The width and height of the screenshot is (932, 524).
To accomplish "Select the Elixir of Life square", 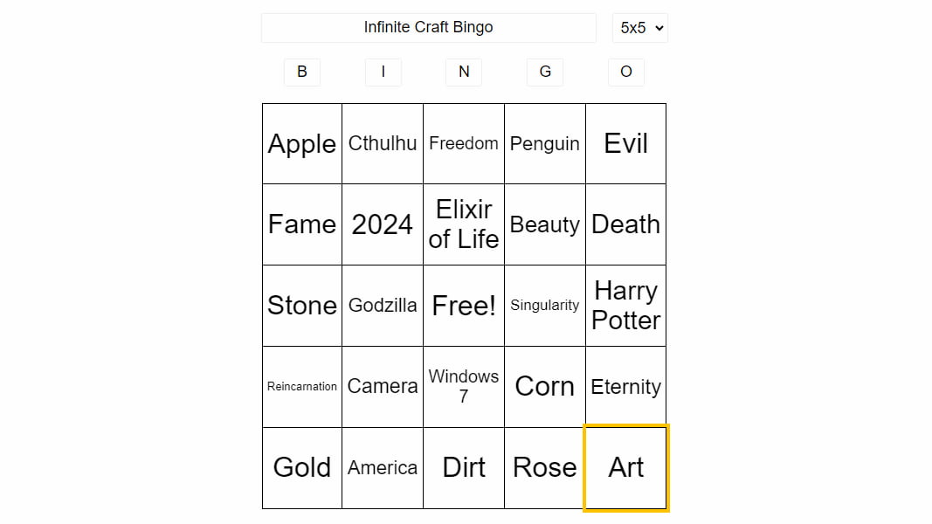I will pyautogui.click(x=463, y=224).
